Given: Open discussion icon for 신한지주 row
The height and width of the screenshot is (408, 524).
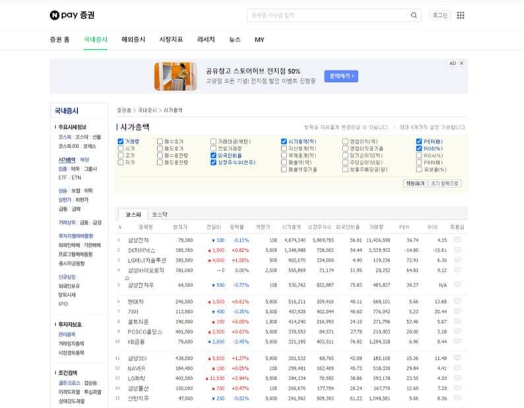Looking at the screenshot, I should [x=457, y=398].
